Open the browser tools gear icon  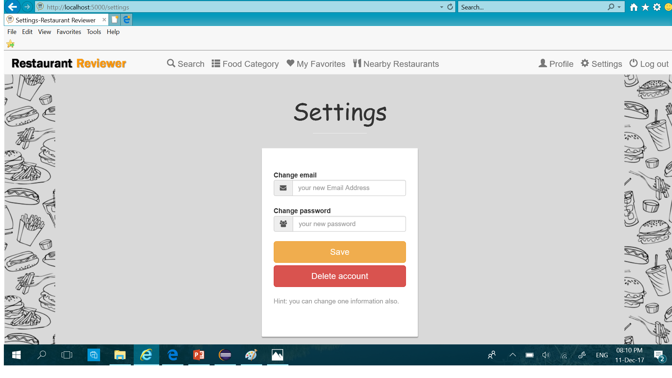coord(657,7)
